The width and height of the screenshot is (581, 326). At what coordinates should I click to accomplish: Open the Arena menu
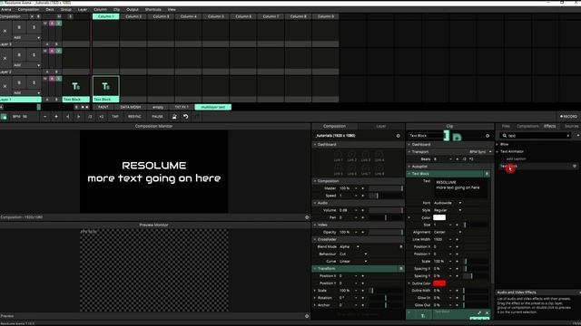tap(6, 10)
